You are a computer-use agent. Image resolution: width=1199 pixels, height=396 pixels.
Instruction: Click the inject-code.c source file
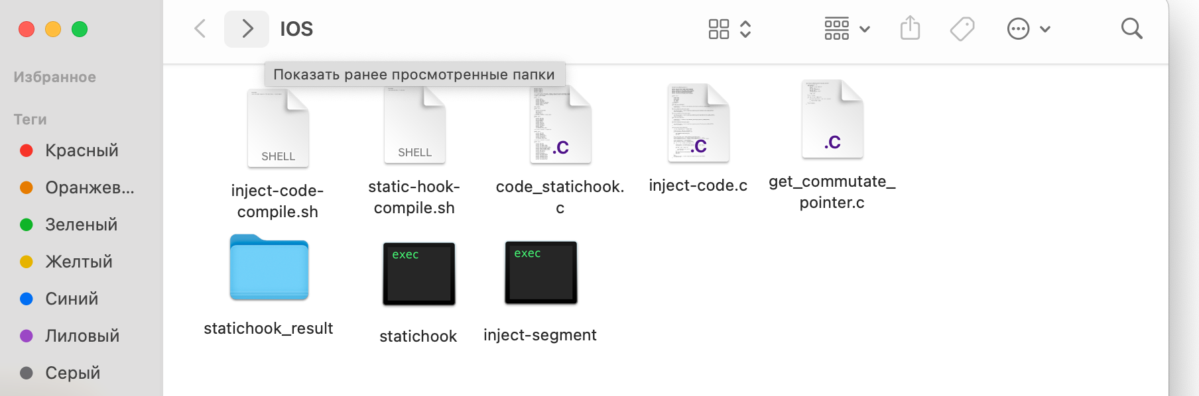698,123
